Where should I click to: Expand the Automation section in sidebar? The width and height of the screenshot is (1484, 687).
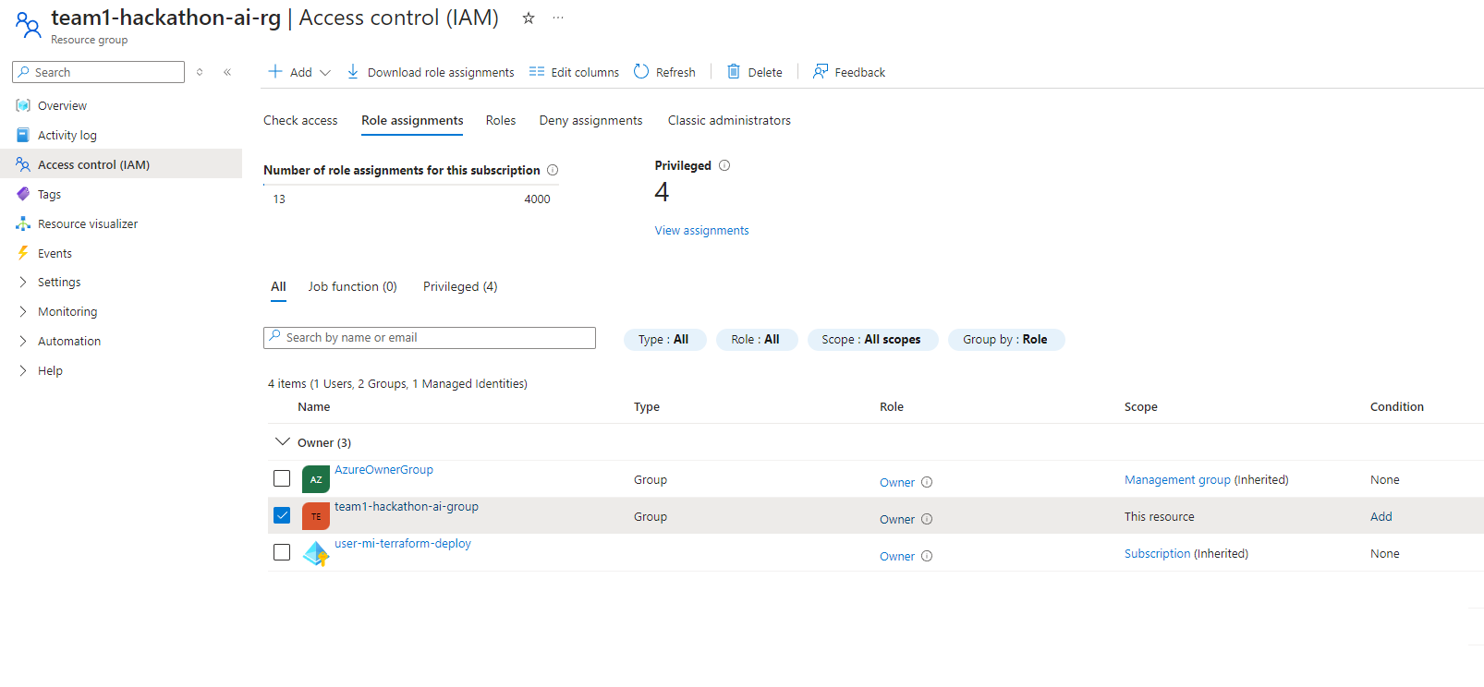(23, 342)
